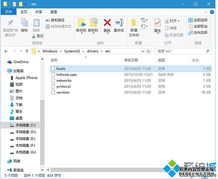Image resolution: width=218 pixels, height=179 pixels.
Task: Open Music (音乐) folder in sidebar
Action: tap(16, 111)
